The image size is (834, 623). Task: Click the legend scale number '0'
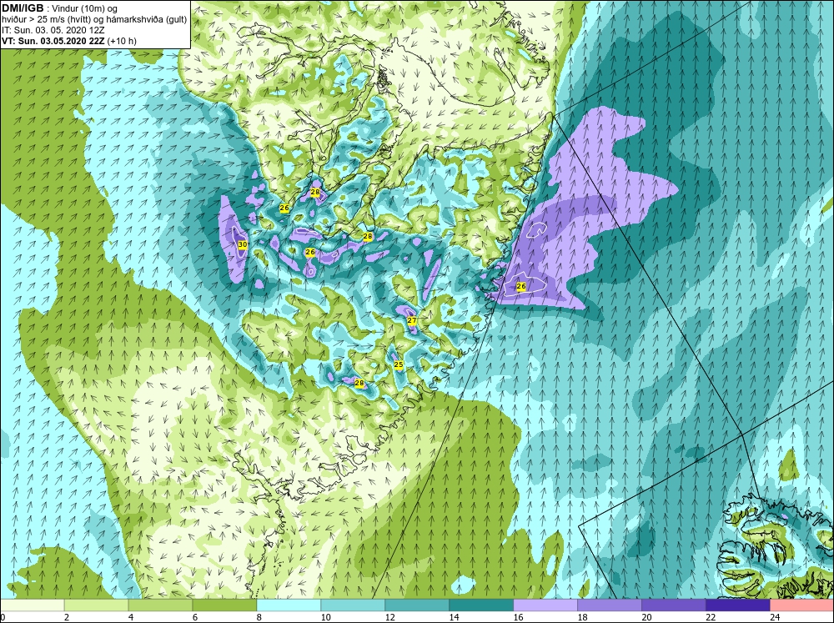pos(3,617)
